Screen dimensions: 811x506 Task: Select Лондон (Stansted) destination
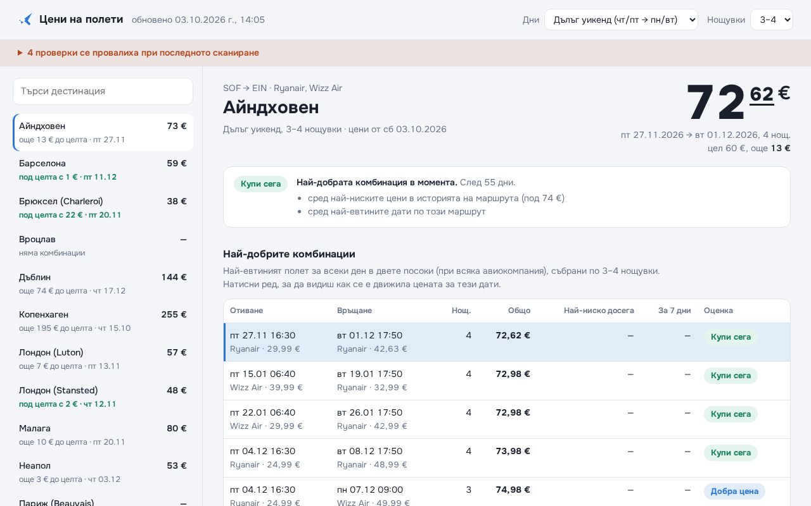click(103, 397)
